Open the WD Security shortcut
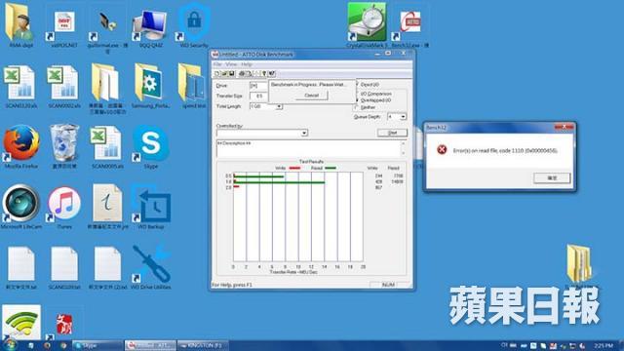624x351 pixels. pos(194,24)
